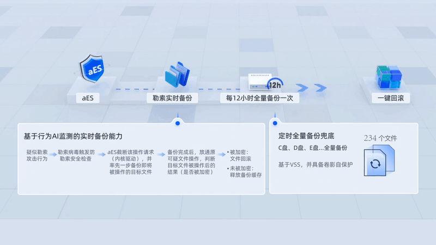Click the text 勒索病毒触发防勒索安全检查

pos(76,156)
